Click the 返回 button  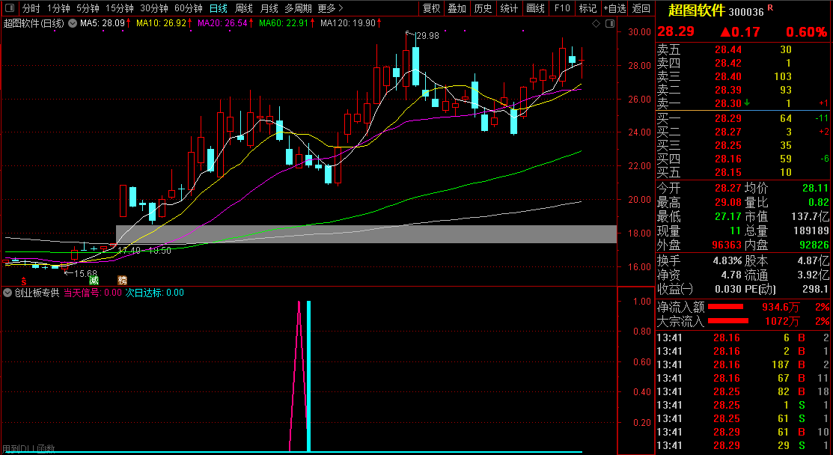pyautogui.click(x=641, y=9)
